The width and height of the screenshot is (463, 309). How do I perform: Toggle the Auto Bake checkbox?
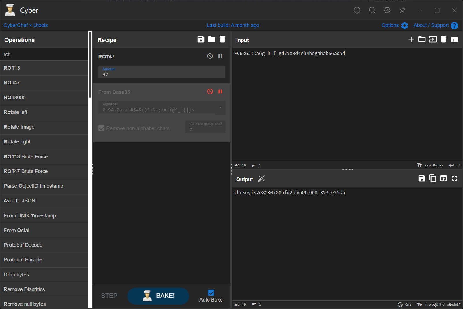coord(211,293)
